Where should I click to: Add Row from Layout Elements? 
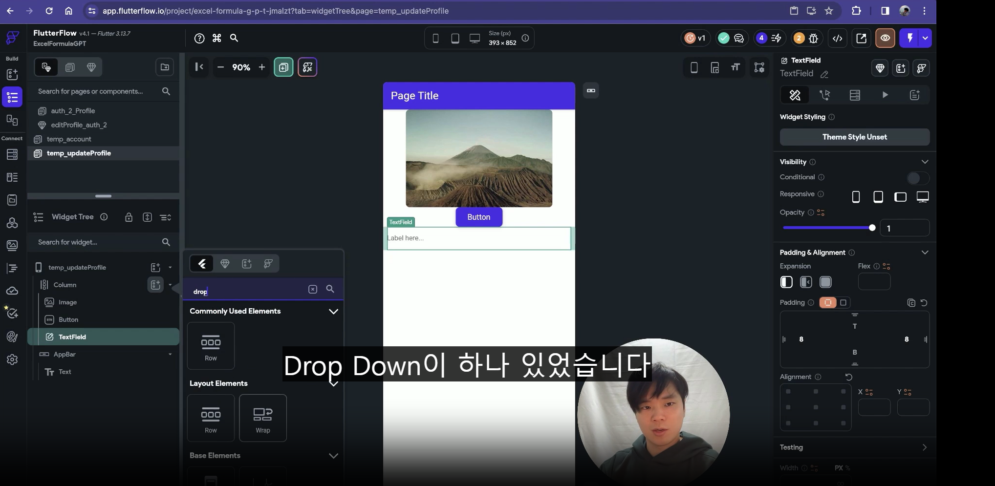click(211, 418)
